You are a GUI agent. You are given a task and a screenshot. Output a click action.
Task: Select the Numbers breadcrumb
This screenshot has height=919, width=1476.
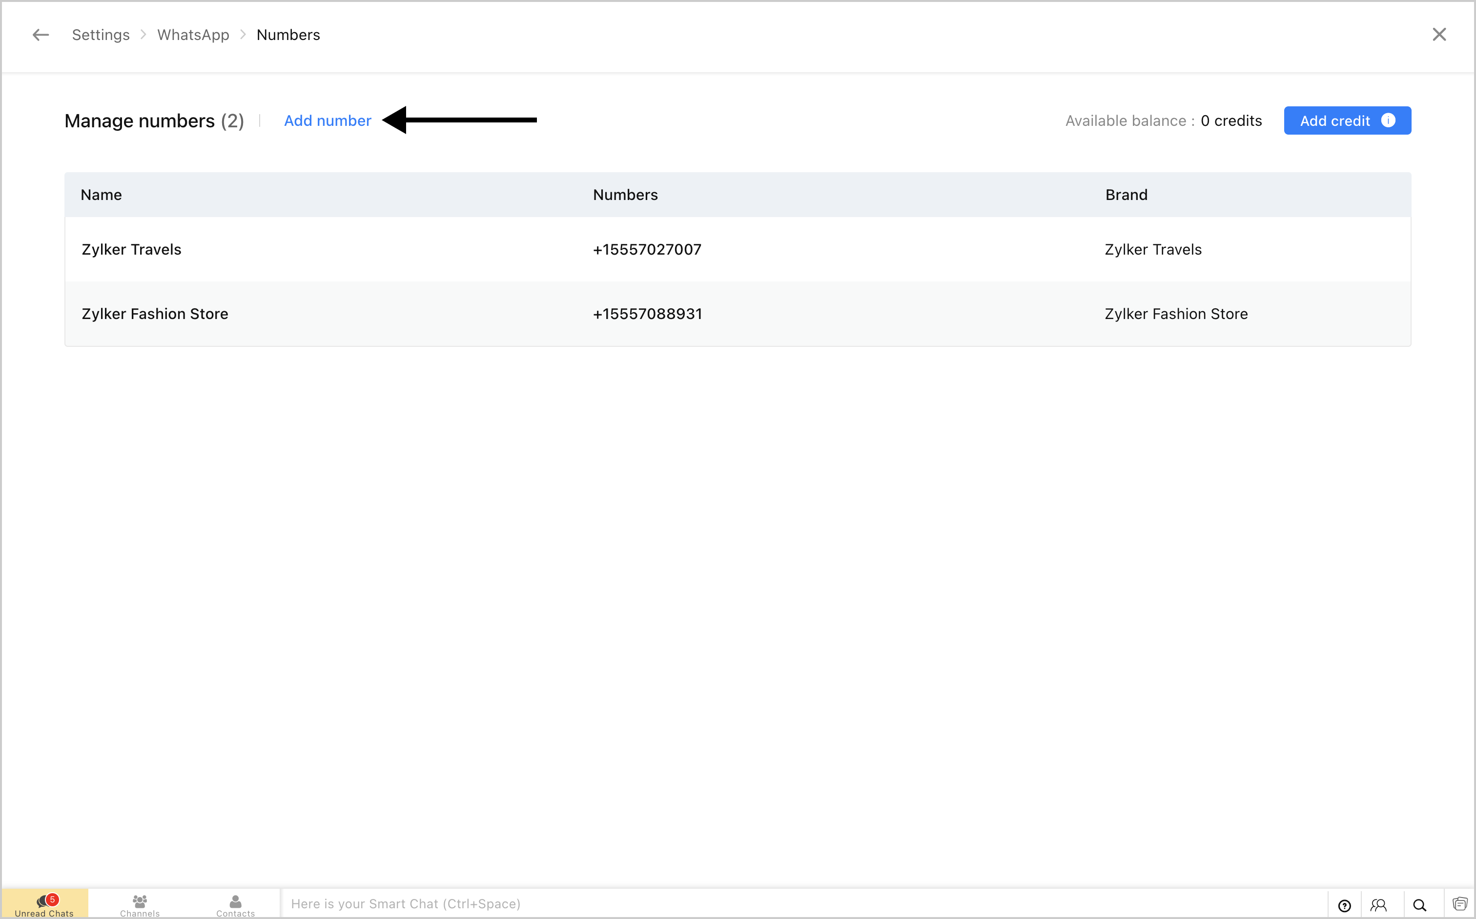pos(288,35)
